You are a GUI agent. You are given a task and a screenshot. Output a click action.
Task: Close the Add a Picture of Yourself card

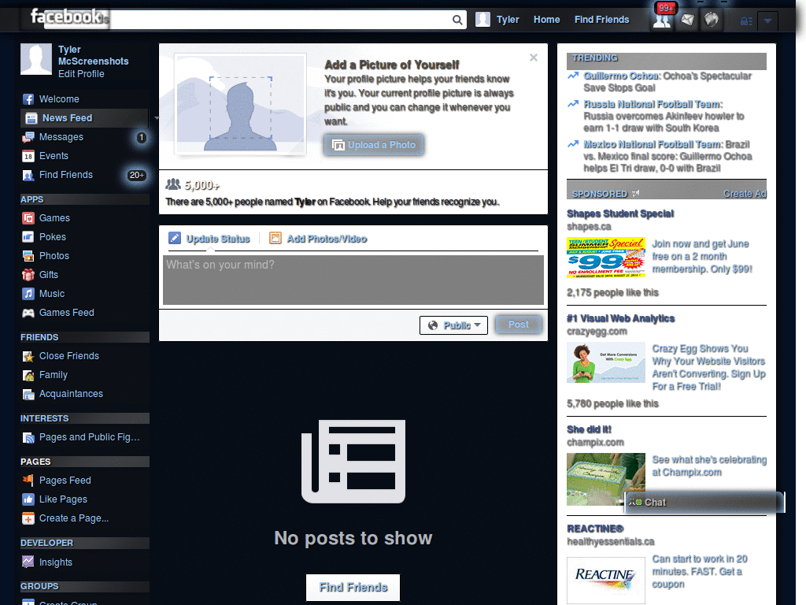(x=534, y=58)
